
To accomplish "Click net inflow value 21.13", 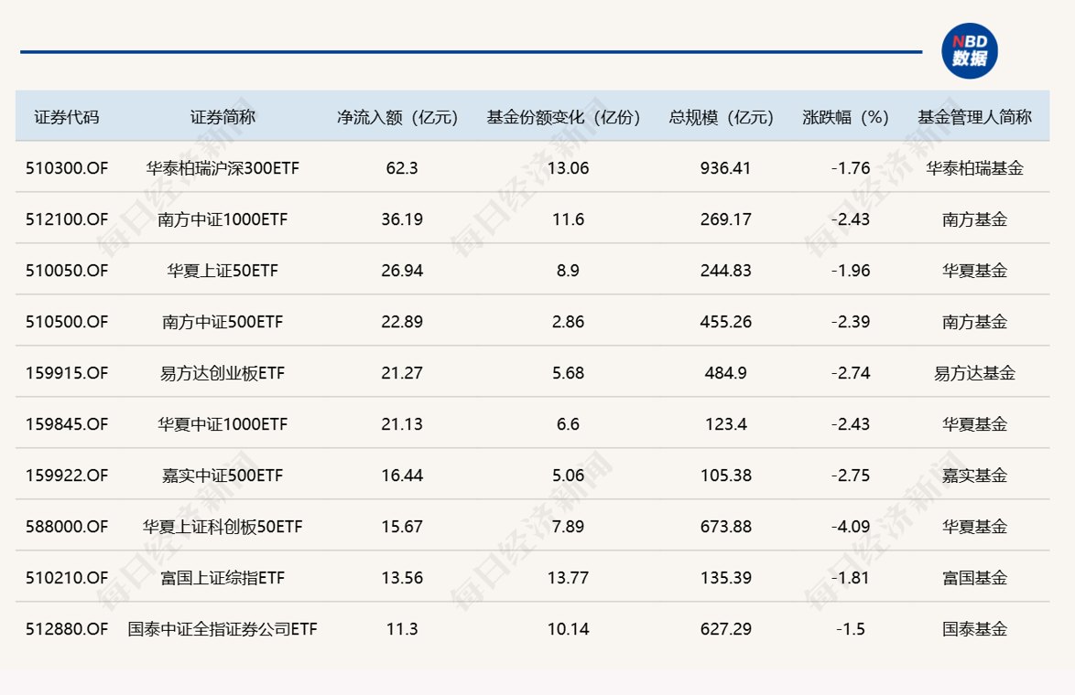I will (x=402, y=423).
